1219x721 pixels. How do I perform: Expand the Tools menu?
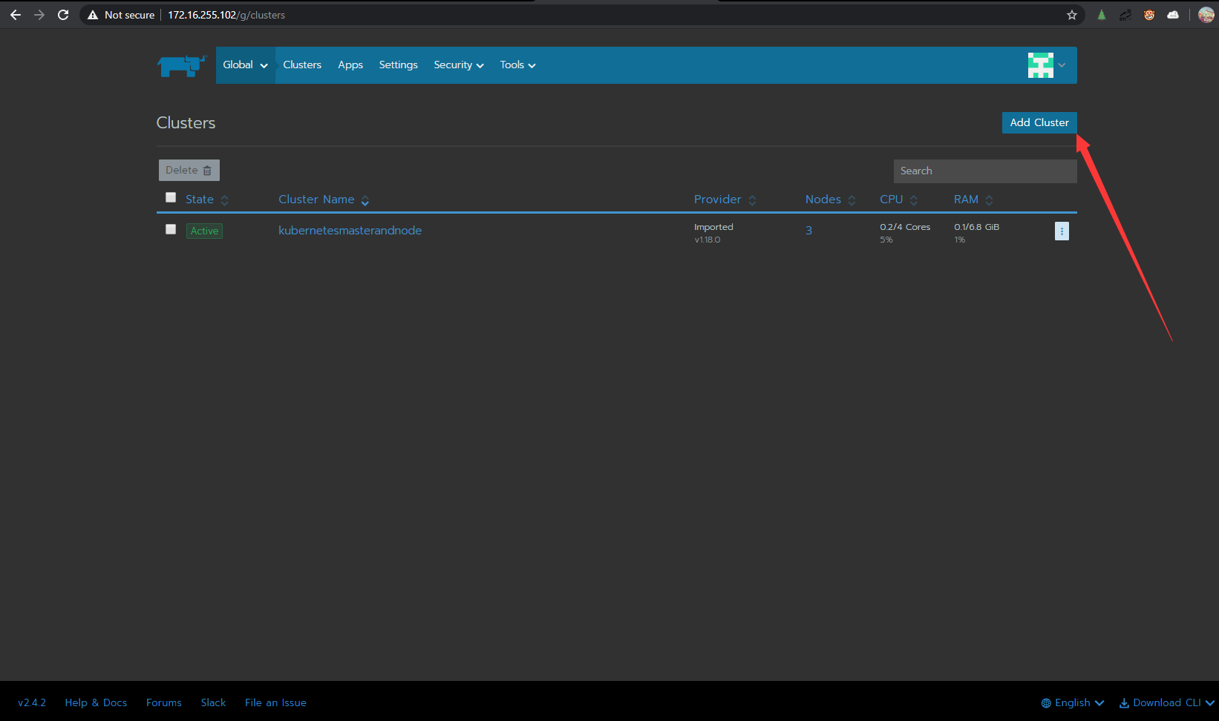click(517, 65)
